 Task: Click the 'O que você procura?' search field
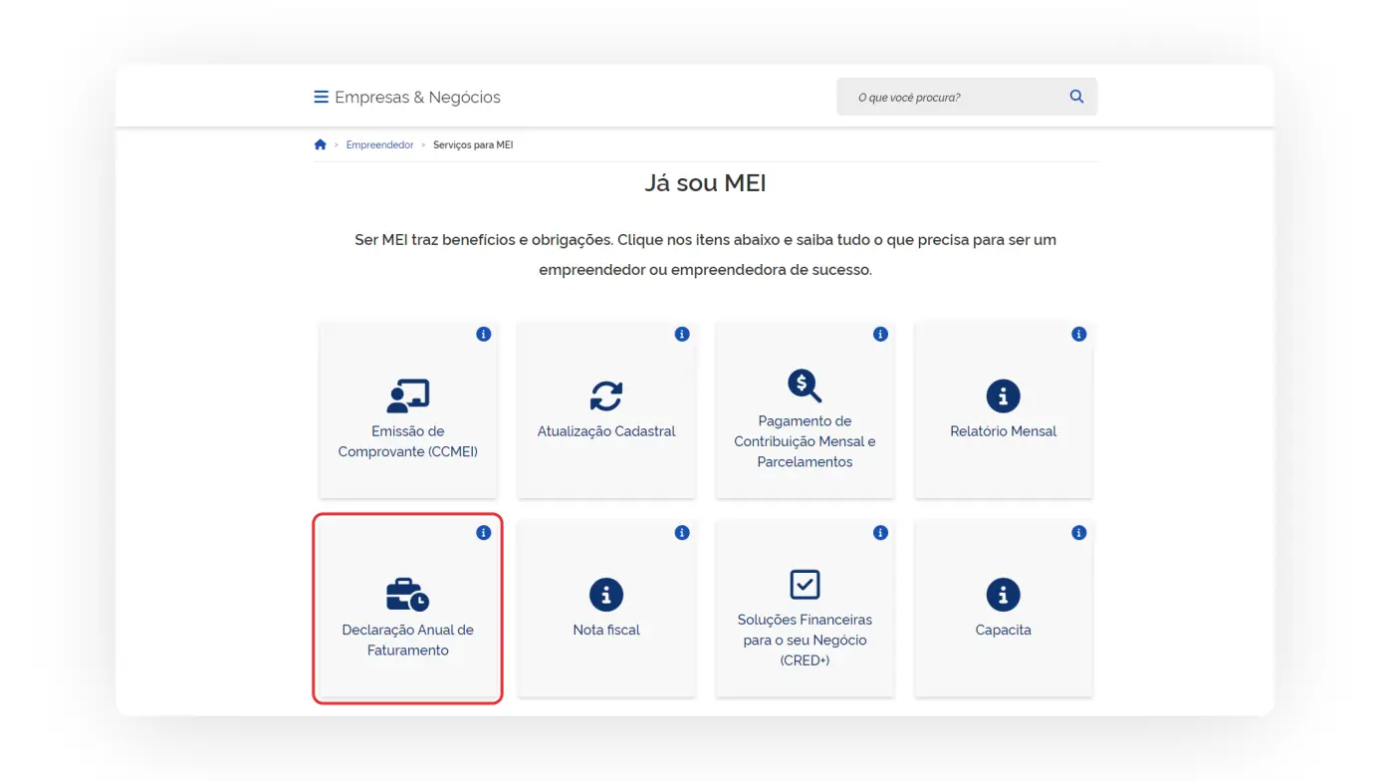click(x=946, y=96)
